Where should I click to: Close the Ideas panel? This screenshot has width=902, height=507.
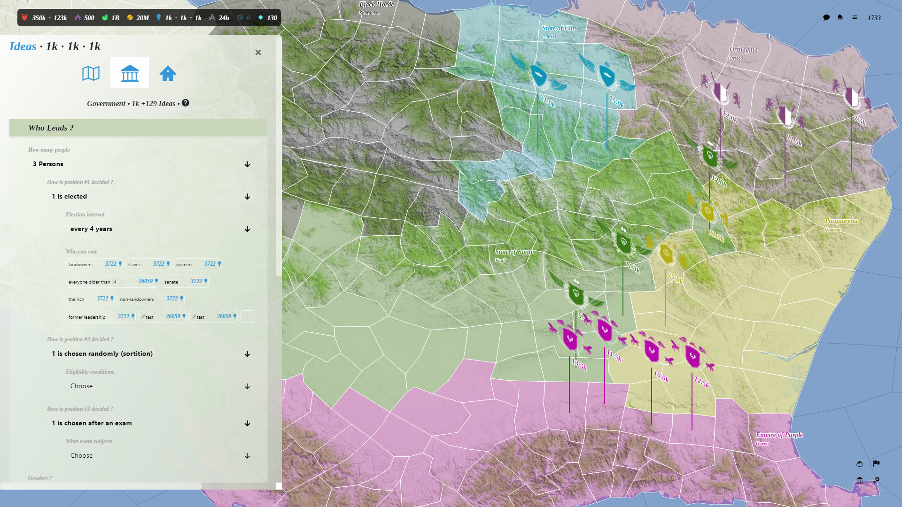pos(258,53)
